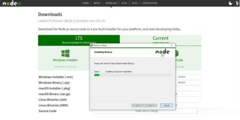240x120 pixels.
Task: Open the ABOUT menu item
Action: (x=97, y=3)
